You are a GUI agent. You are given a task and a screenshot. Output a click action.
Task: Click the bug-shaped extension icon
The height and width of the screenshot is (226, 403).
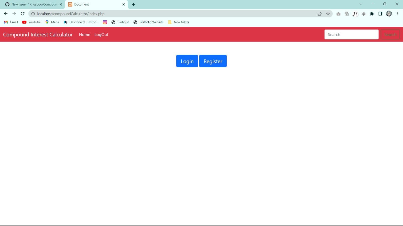tap(364, 14)
